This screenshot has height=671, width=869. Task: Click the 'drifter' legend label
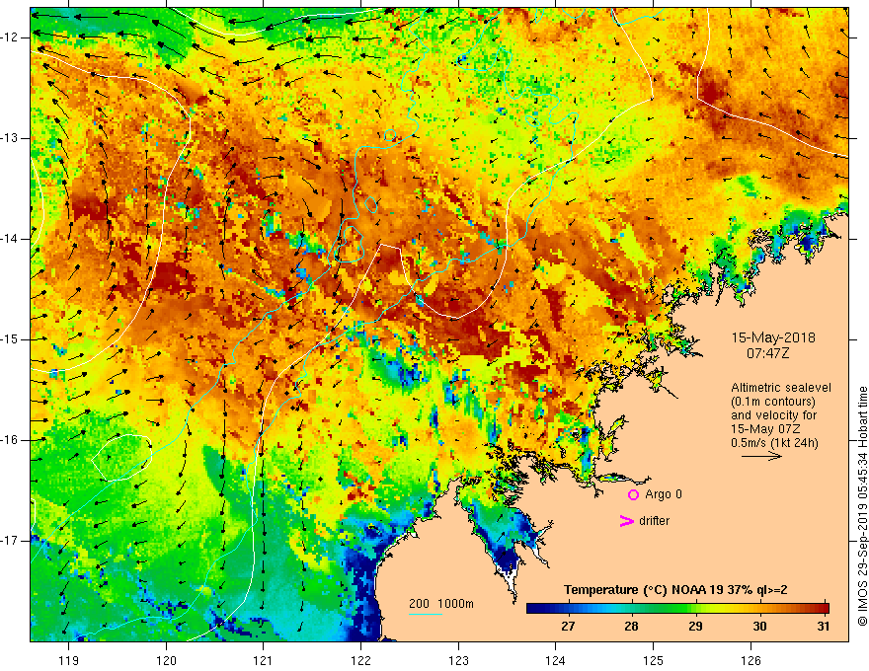(x=654, y=521)
